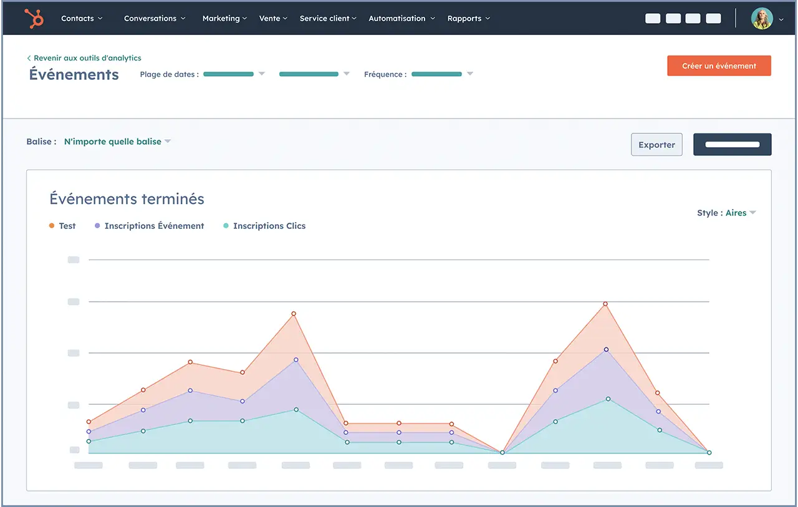Toggle the Inscriptions Événement legend item

point(153,226)
